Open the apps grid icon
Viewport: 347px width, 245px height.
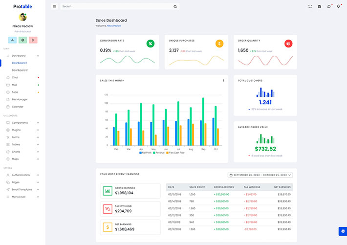pos(319,6)
